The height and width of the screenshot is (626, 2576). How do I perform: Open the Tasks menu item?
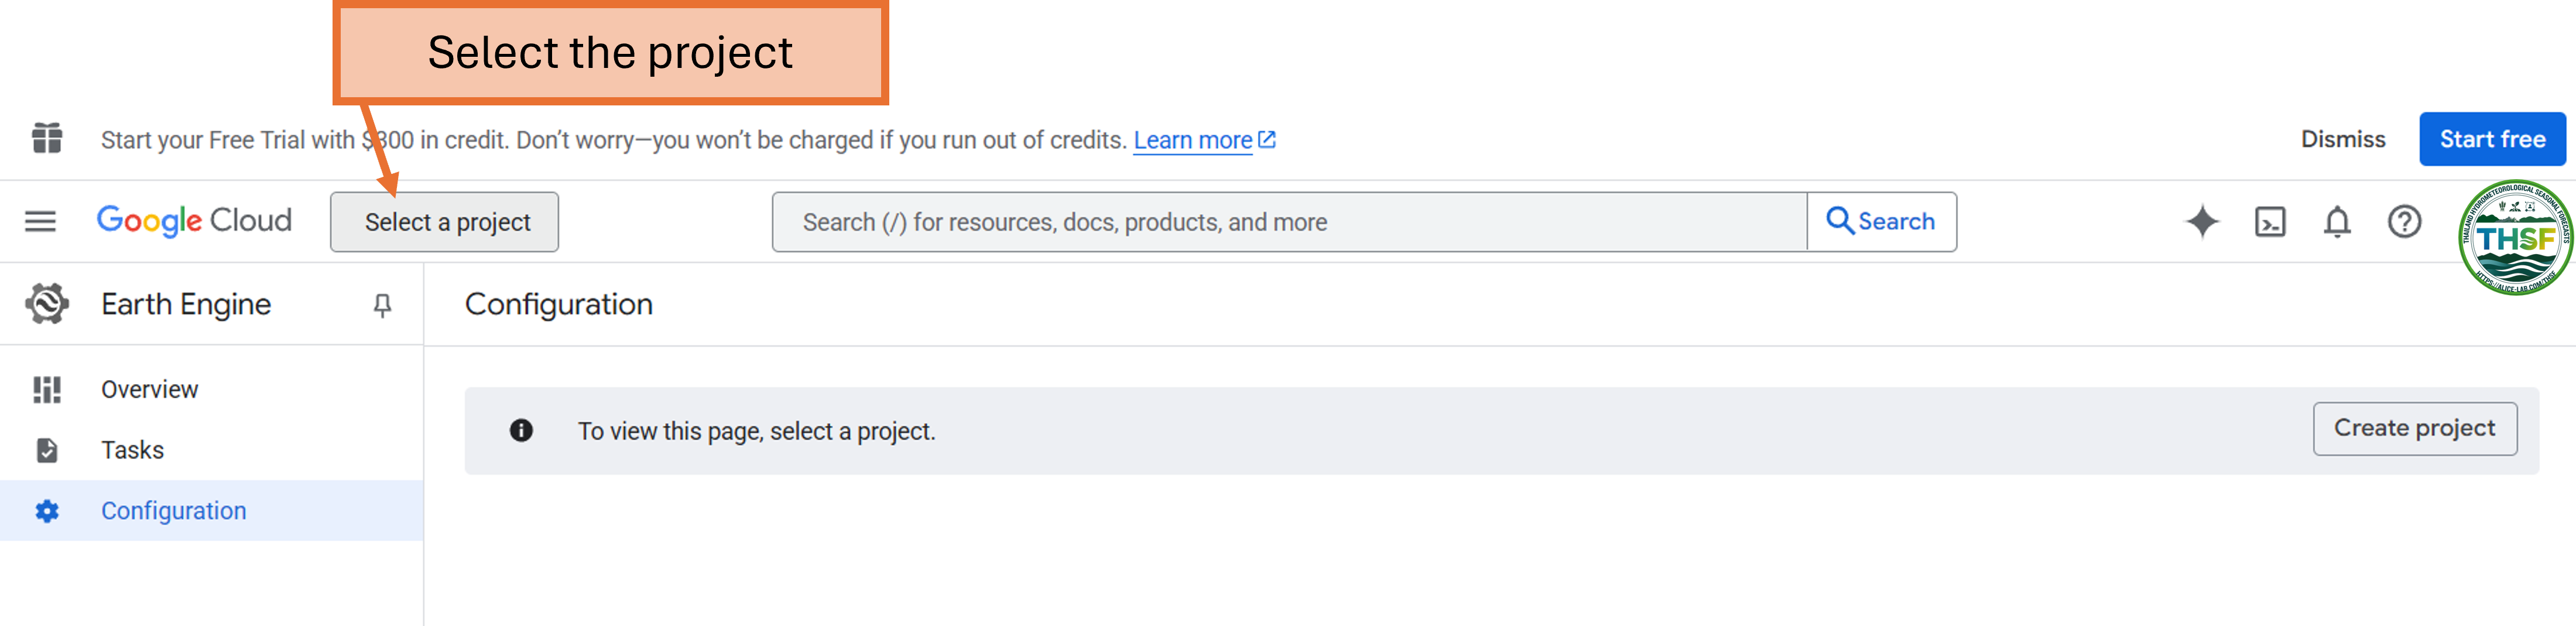[x=132, y=450]
